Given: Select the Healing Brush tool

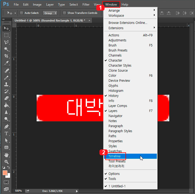Looking at the screenshot, I should click(6, 71).
